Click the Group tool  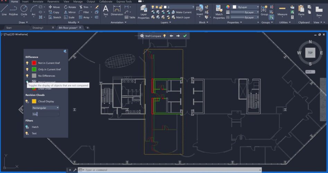click(264, 10)
